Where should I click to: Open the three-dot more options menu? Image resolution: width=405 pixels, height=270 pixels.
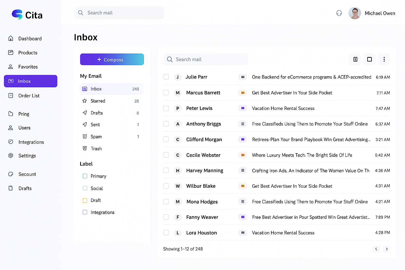click(384, 59)
